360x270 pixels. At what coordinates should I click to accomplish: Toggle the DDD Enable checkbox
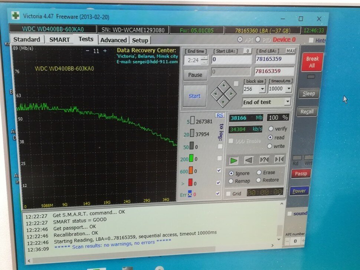point(231,141)
